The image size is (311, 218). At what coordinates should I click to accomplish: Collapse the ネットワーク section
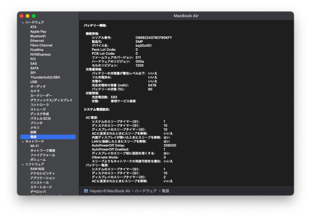tap(23, 141)
